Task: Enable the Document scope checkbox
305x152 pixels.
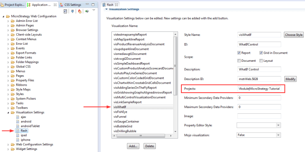Action: (x=239, y=61)
